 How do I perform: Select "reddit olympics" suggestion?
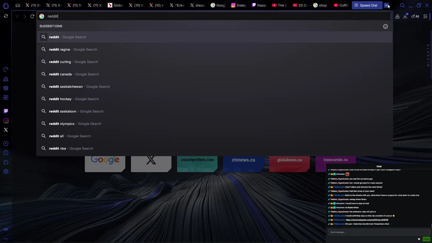215,124
